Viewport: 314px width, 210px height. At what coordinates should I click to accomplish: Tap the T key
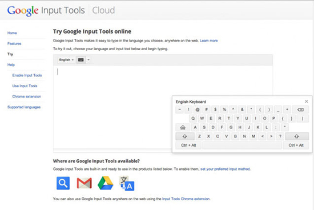(229, 119)
